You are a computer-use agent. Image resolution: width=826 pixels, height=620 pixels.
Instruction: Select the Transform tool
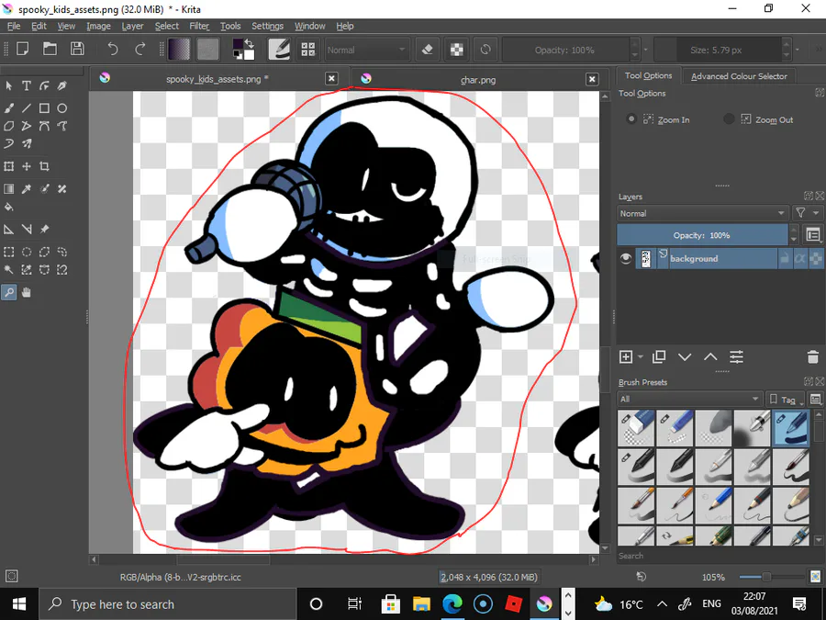click(9, 166)
